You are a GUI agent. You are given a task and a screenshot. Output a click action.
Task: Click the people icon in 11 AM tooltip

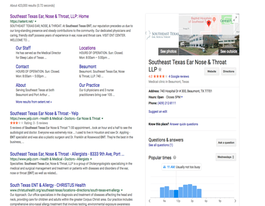pos(165,167)
